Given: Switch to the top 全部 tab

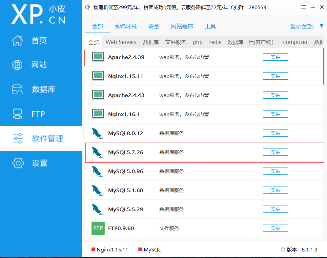Looking at the screenshot, I should pyautogui.click(x=97, y=26).
